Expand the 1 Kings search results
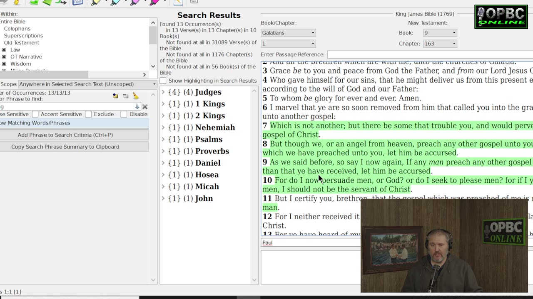This screenshot has height=299, width=533. tap(163, 104)
